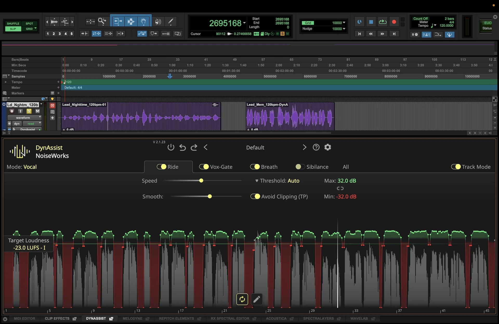Click the DynAssist power bypass icon
The height and width of the screenshot is (324, 499).
pos(171,147)
